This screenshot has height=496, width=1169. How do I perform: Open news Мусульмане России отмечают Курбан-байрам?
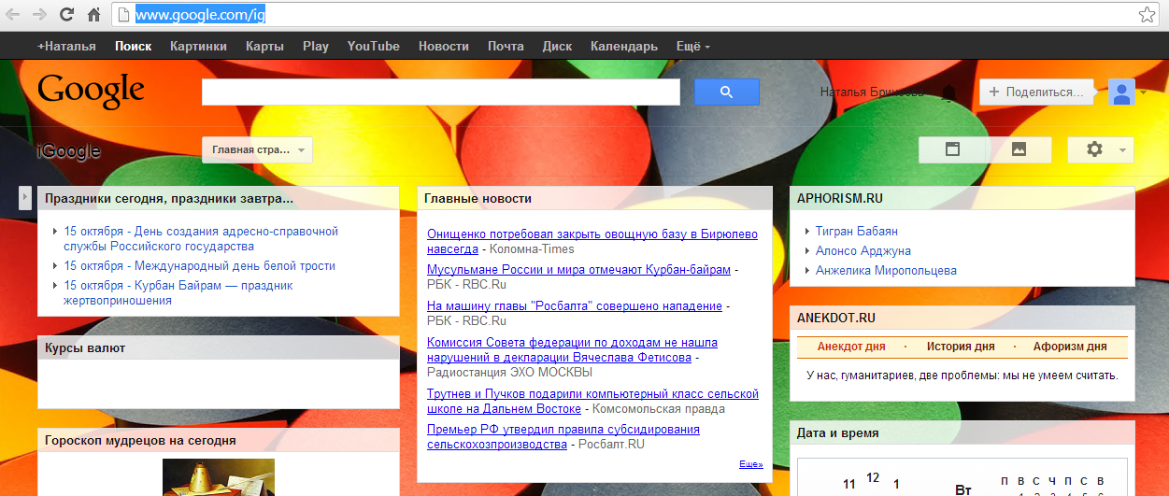click(x=578, y=269)
